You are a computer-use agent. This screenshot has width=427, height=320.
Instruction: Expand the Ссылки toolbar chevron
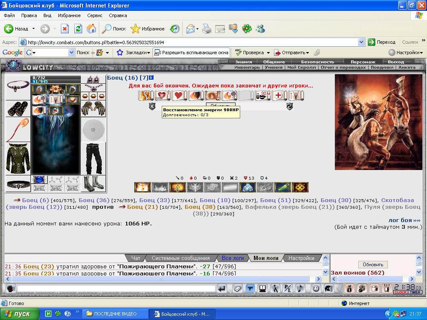pyautogui.click(x=424, y=40)
